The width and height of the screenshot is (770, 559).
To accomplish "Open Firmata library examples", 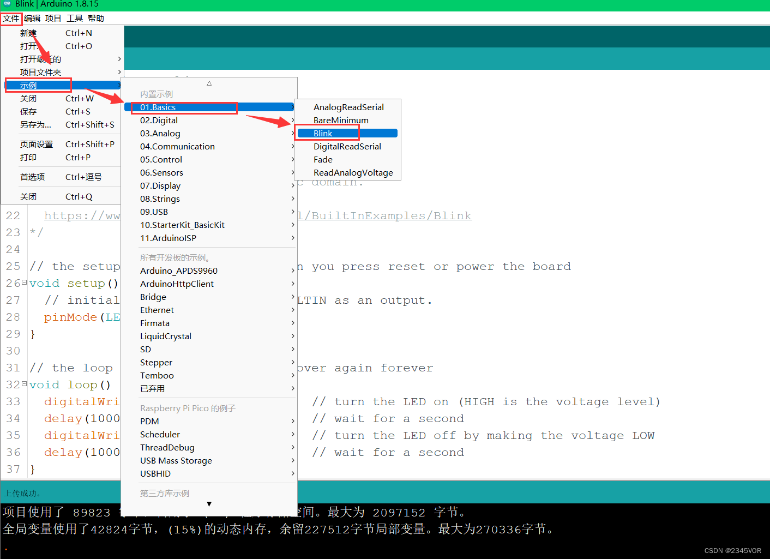I will click(x=209, y=323).
